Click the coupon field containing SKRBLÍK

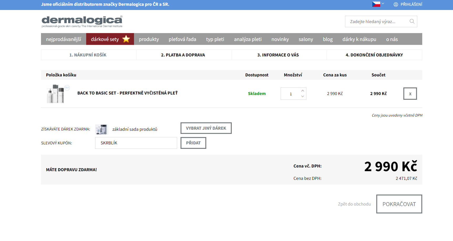(x=136, y=143)
